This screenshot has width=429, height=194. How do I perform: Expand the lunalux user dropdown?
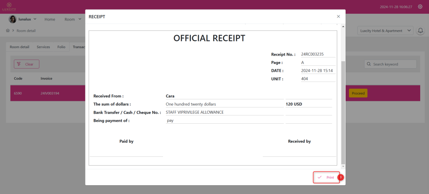35,19
